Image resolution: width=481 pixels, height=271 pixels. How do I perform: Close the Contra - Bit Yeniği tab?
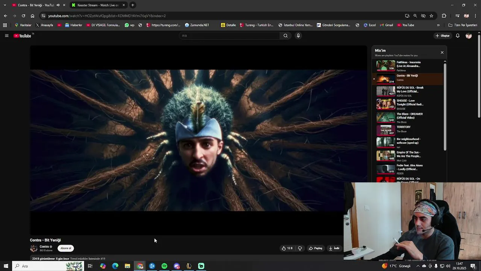pos(64,5)
